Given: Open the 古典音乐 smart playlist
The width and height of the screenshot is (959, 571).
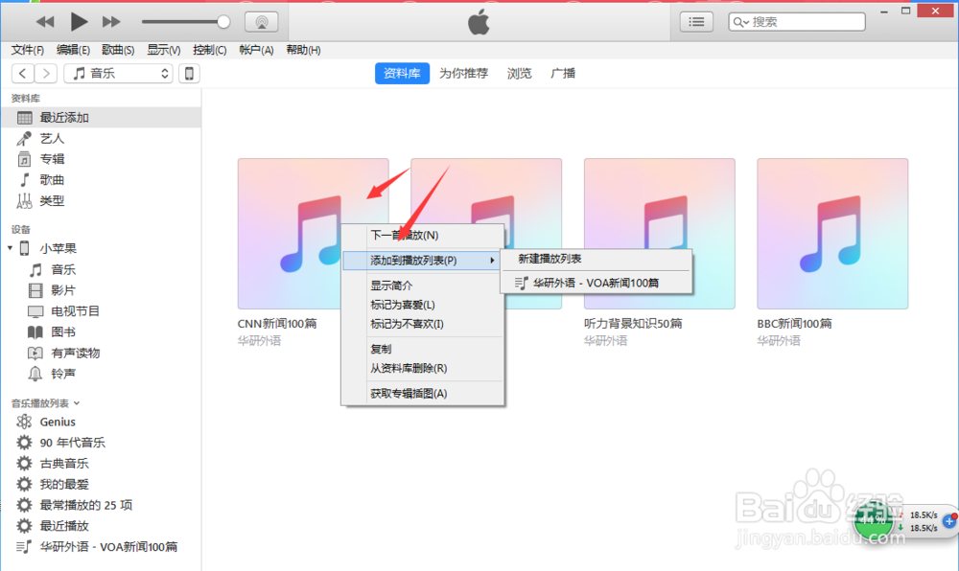Looking at the screenshot, I should point(101,463).
